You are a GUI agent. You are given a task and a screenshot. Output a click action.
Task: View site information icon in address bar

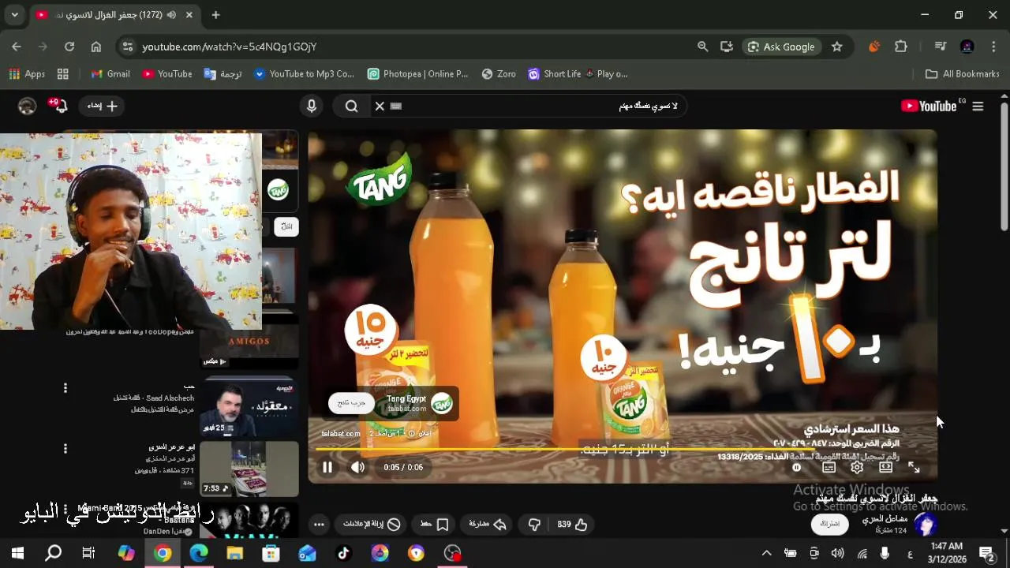pos(128,47)
